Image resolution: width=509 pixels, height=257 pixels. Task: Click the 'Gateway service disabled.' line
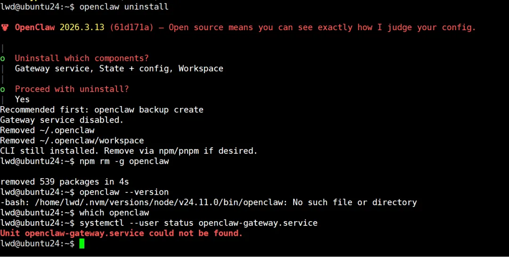pyautogui.click(x=62, y=120)
